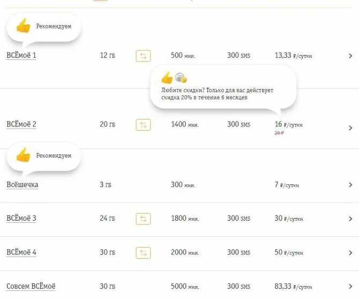
Task: Open ВСЁмоё 4 details via its right chevron
Action: point(350,252)
